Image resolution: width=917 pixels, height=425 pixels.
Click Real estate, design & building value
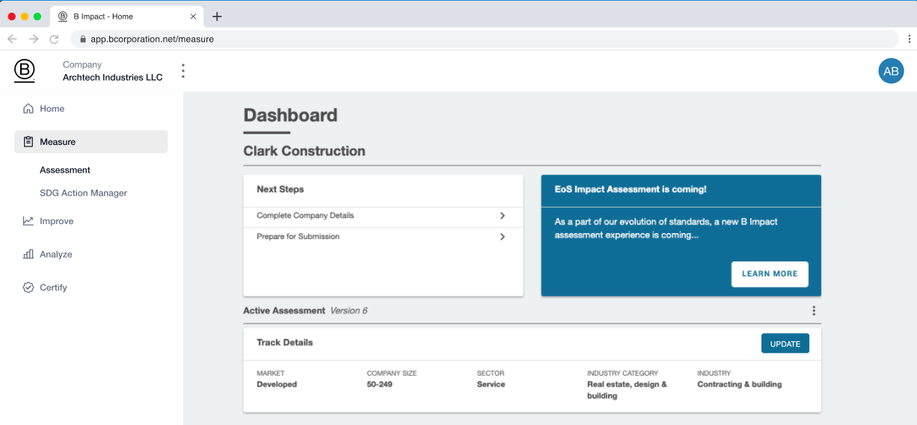(x=627, y=390)
